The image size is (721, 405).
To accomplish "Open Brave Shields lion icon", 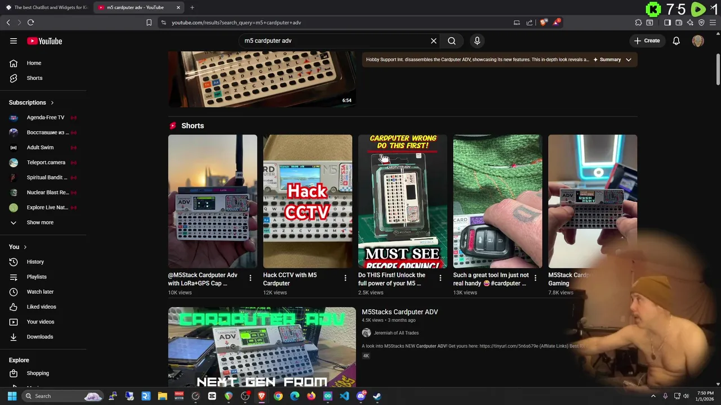I will coord(543,22).
